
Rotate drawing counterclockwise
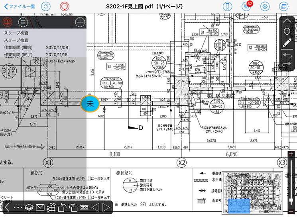(62, 207)
